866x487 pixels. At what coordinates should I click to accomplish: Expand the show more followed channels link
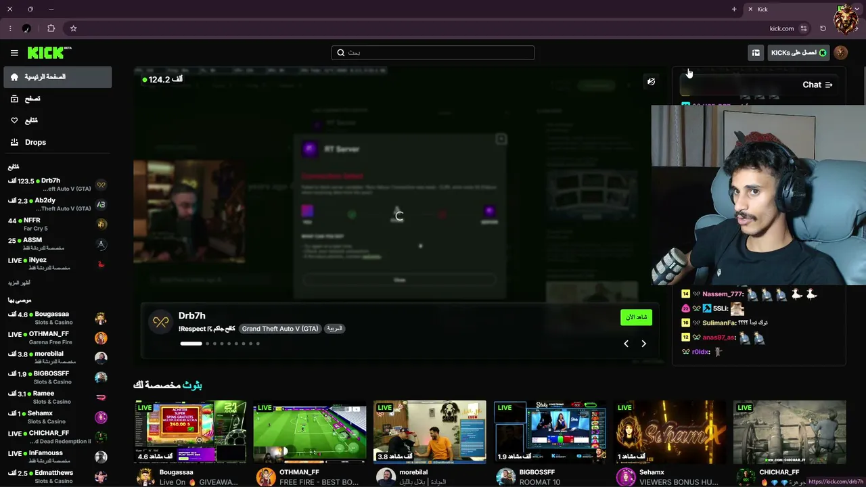tap(19, 283)
